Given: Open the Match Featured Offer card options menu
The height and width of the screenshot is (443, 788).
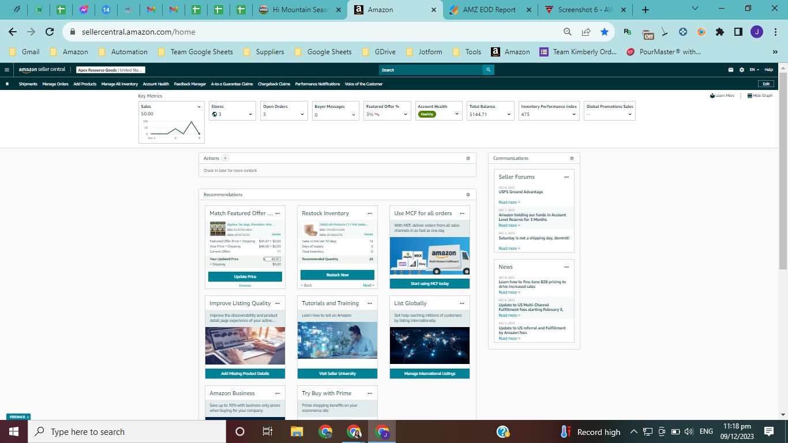Looking at the screenshot, I should click(277, 213).
